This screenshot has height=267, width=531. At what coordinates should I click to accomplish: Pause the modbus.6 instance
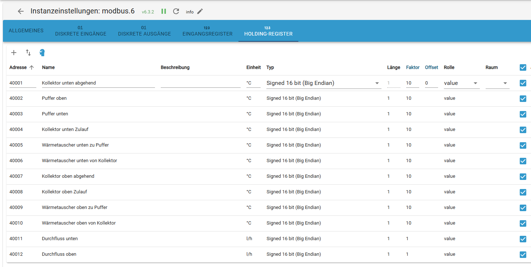164,11
